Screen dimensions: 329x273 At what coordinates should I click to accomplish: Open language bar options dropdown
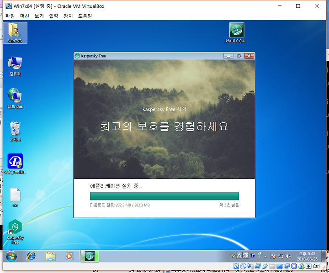pyautogui.click(x=260, y=257)
